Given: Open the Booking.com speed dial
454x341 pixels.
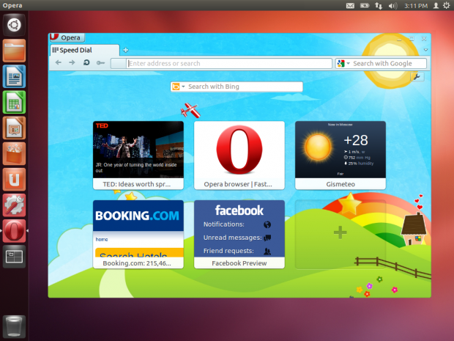Looking at the screenshot, I should coord(138,234).
